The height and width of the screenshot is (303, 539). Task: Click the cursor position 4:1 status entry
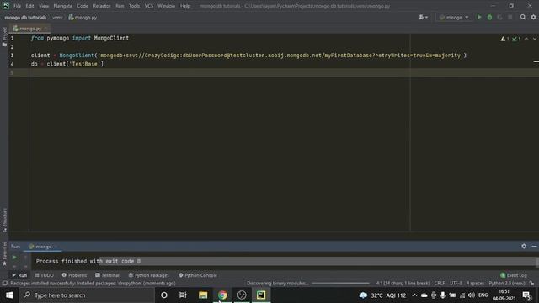pyautogui.click(x=403, y=284)
